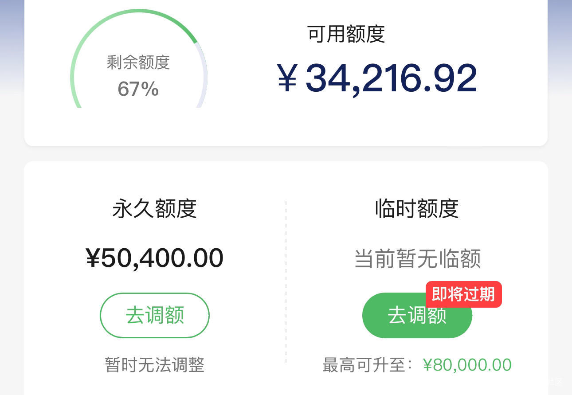
Task: Click the ¥ symbol before 50,400.00
Action: pos(93,258)
